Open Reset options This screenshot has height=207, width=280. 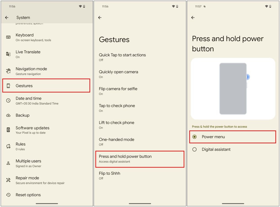(x=47, y=195)
